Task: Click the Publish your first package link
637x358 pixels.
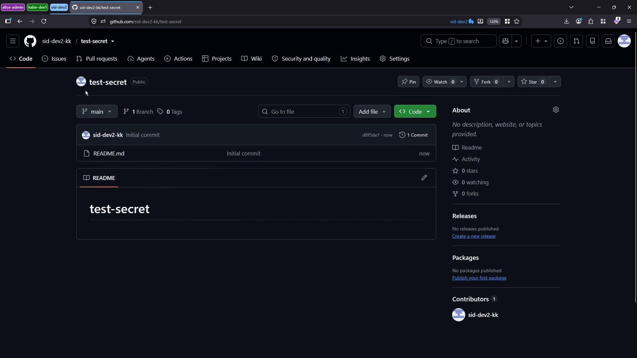Action: [x=479, y=278]
